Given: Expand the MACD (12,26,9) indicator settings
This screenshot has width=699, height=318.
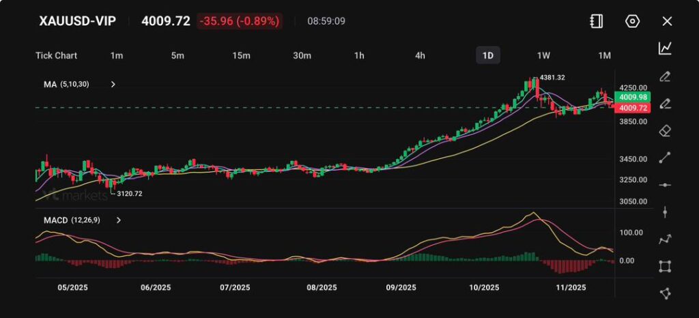Looking at the screenshot, I should point(119,220).
